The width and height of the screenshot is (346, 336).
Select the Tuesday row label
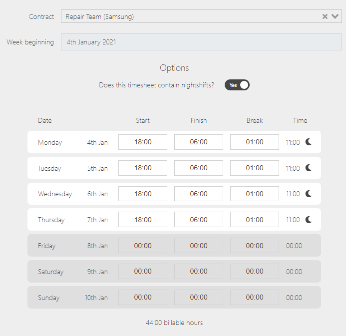coord(49,169)
